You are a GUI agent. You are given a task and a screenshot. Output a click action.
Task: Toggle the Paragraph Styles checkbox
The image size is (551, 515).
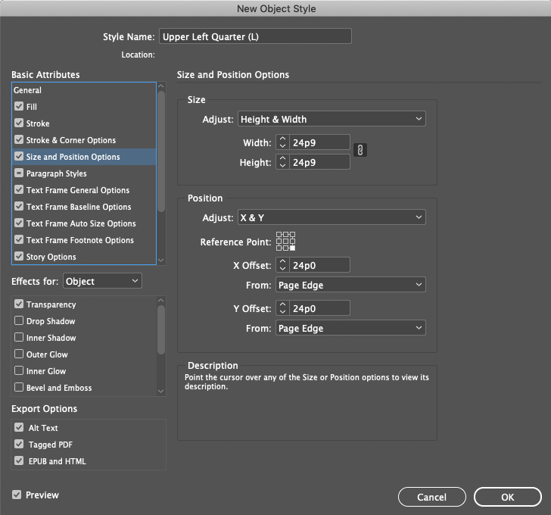19,173
